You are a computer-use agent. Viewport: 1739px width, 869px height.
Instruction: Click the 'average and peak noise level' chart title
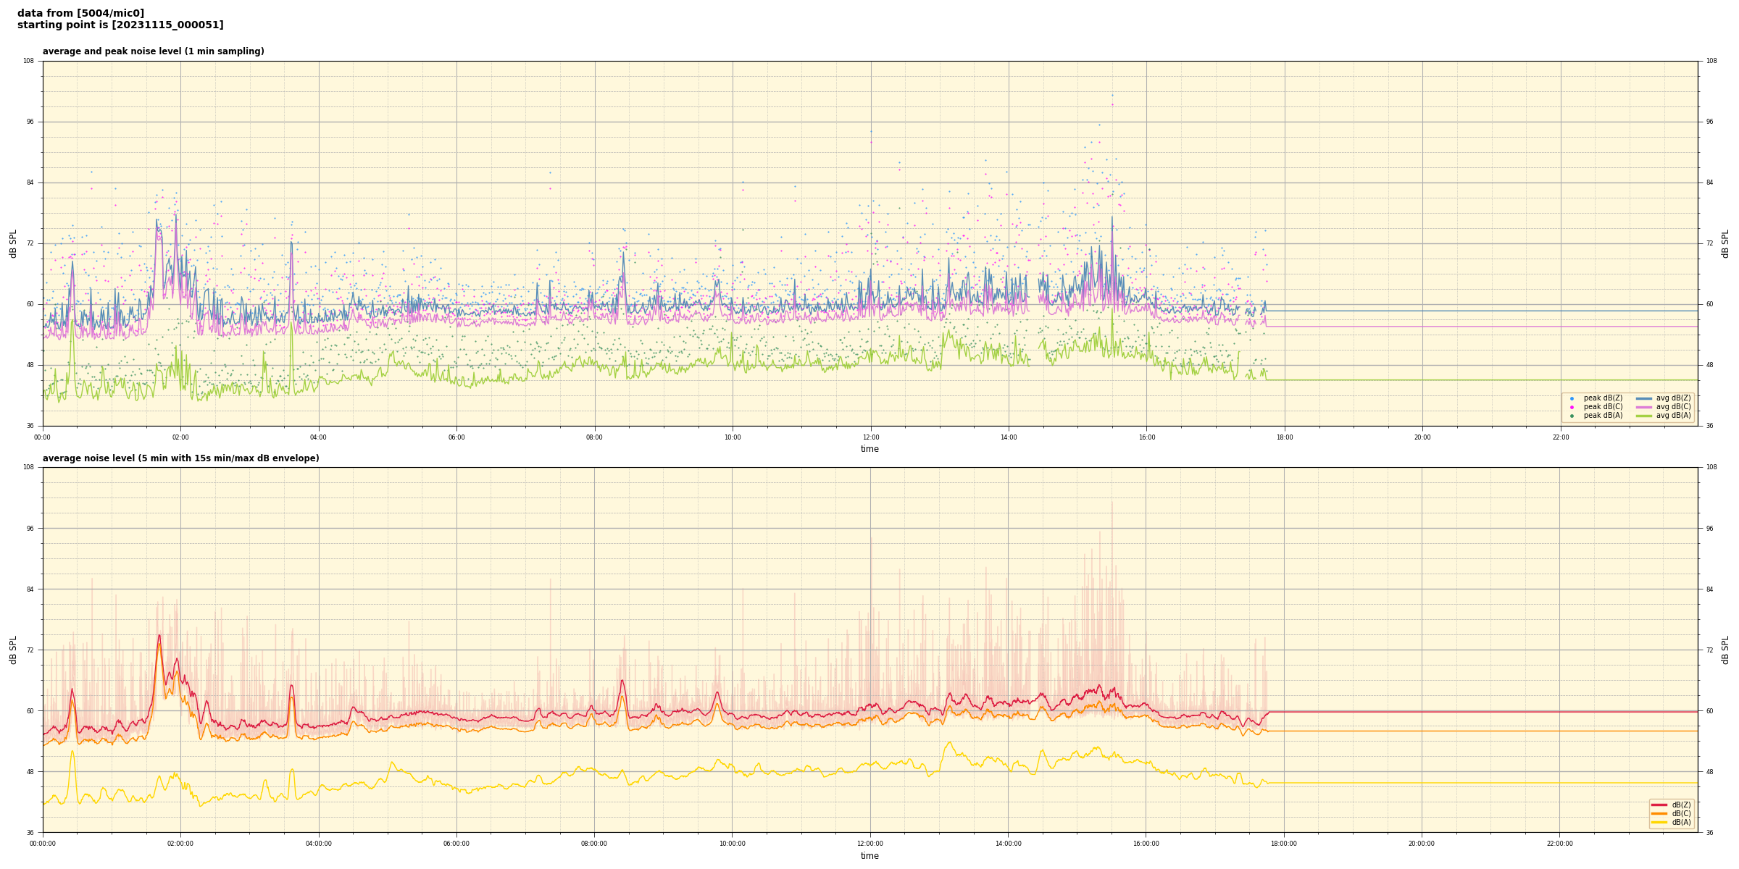click(153, 51)
